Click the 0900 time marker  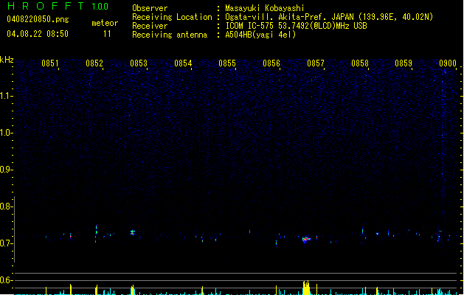coord(448,63)
